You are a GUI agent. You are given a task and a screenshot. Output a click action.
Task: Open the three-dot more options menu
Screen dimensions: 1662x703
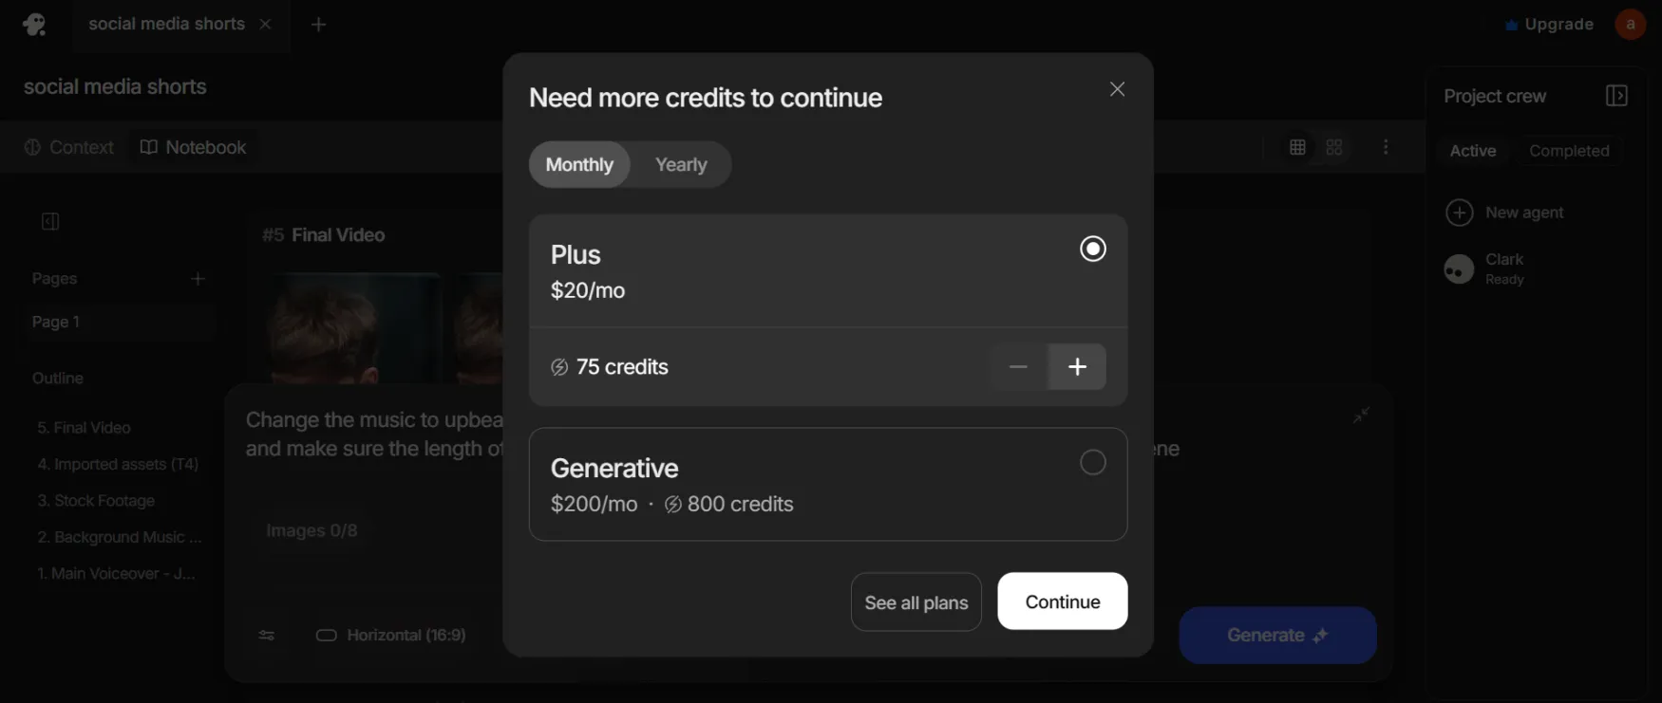(1386, 147)
